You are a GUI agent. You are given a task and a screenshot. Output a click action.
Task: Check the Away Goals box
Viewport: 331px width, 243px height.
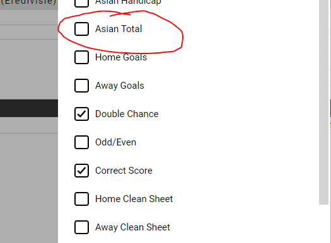coord(81,86)
